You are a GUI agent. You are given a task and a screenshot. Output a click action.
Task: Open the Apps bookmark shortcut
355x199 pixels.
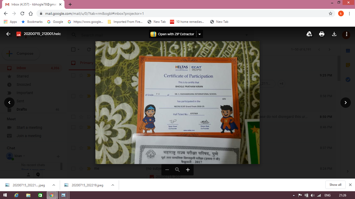coord(10,22)
